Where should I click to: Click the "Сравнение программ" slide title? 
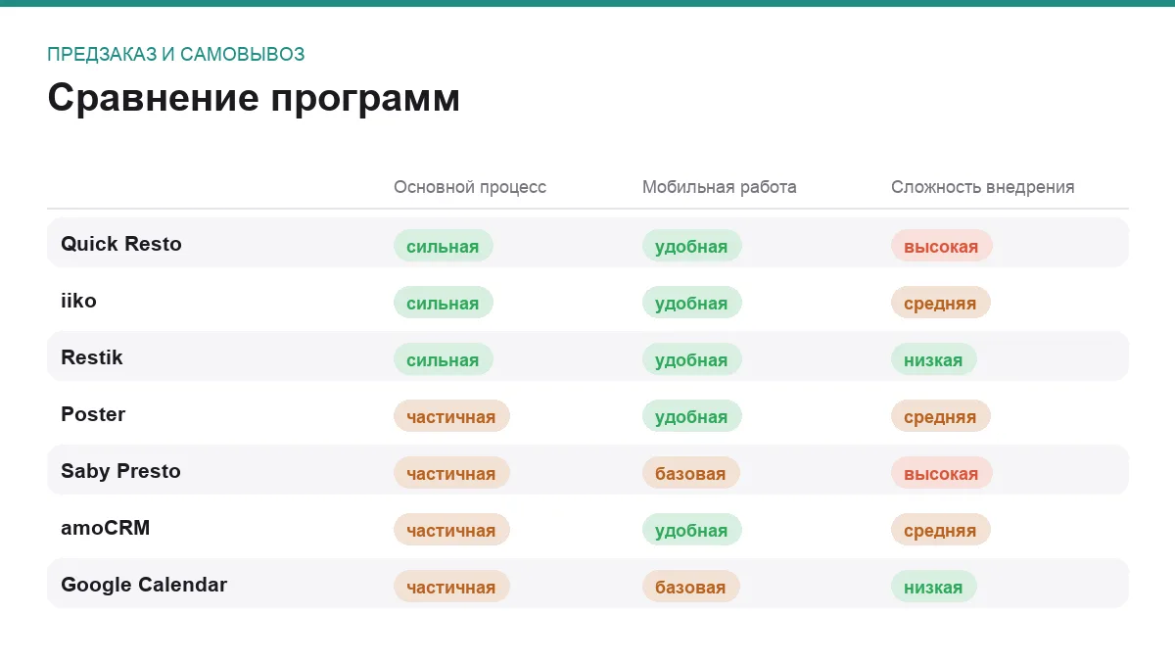(x=254, y=99)
